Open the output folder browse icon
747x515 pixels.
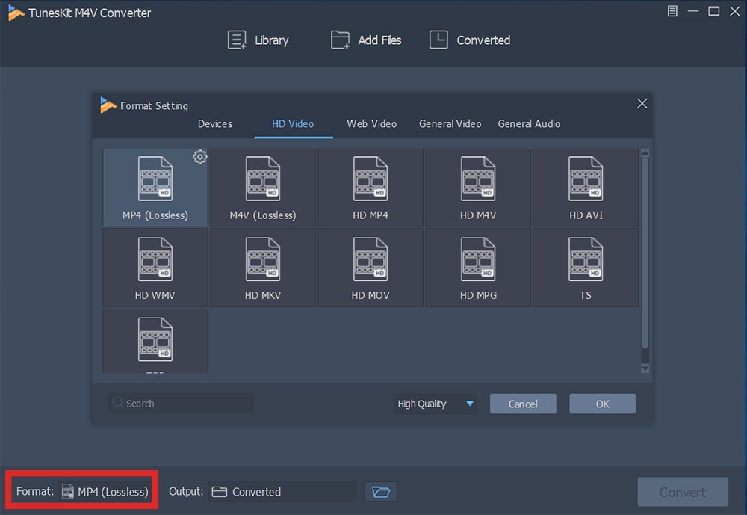coord(381,492)
